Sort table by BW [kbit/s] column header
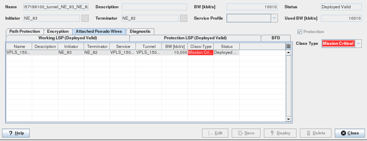367x141 pixels. click(x=175, y=46)
